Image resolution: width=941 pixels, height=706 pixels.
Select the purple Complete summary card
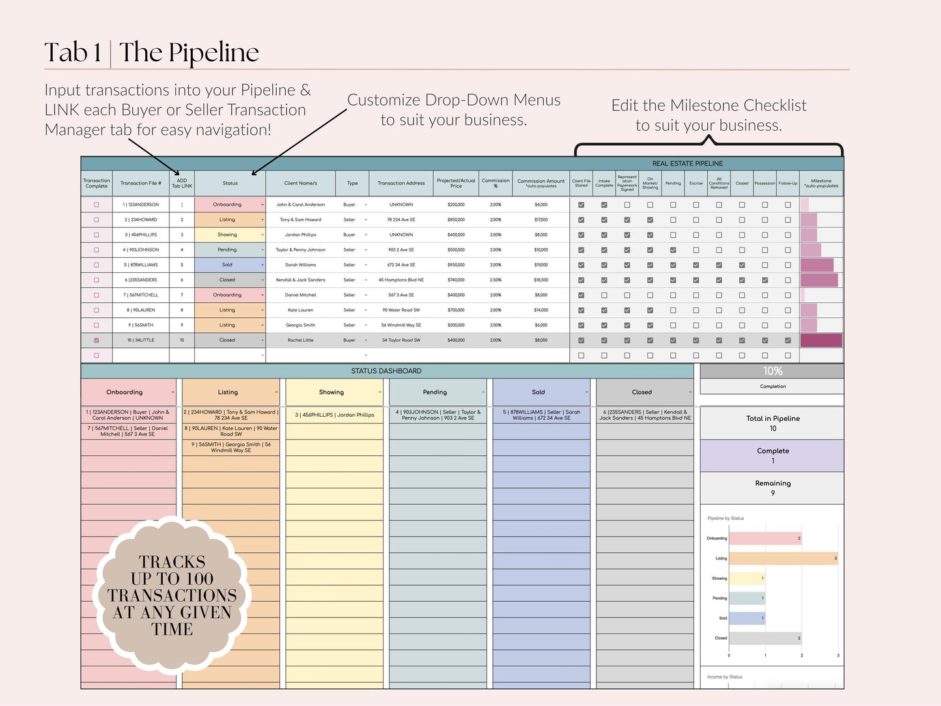coord(772,456)
